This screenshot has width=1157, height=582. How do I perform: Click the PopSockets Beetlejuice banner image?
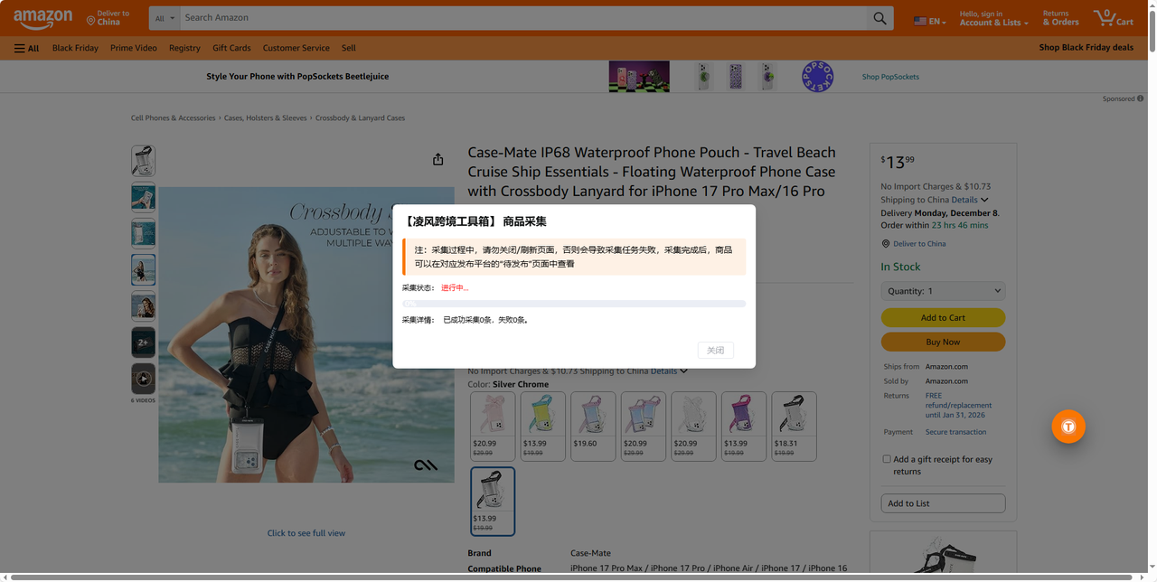(639, 77)
